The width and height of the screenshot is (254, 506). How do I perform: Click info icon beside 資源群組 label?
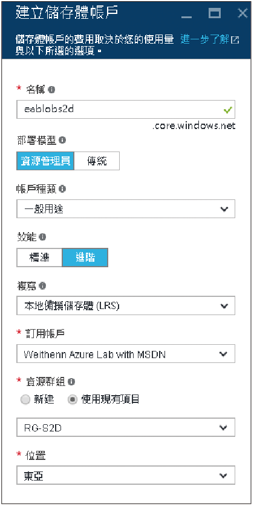click(x=72, y=382)
